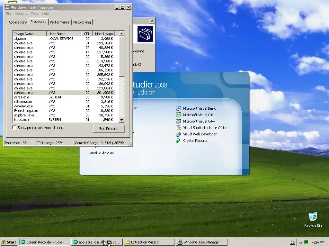Screen dimensions: 329x247
Task: Switch to app.scre.io taskbar window
Action: click(x=96, y=242)
